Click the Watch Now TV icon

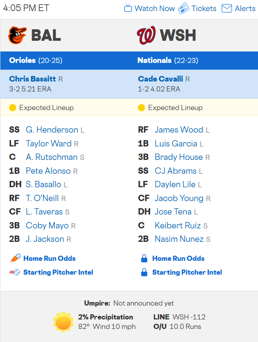pos(128,8)
